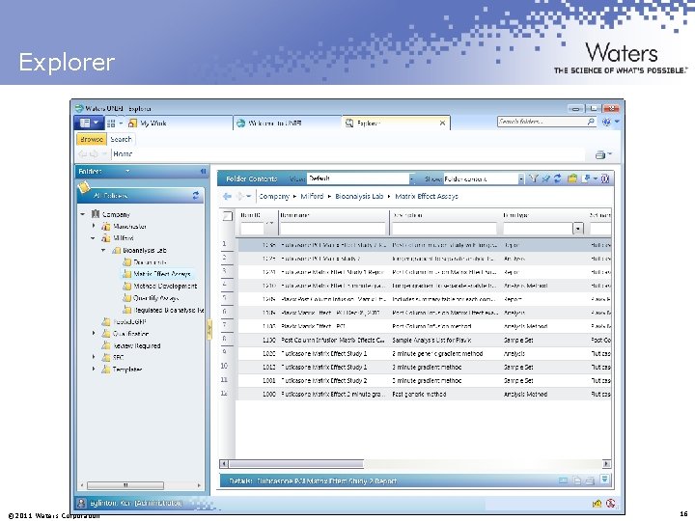
Task: Click the folder contents horizontal scrollbar thumb
Action: pyautogui.click(x=296, y=464)
